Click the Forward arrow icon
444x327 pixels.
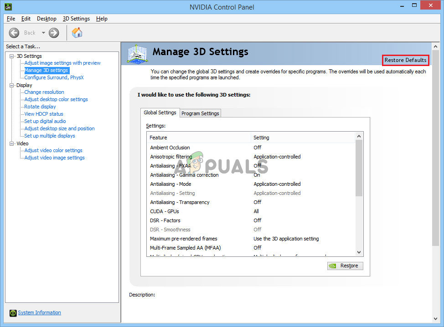pos(54,33)
